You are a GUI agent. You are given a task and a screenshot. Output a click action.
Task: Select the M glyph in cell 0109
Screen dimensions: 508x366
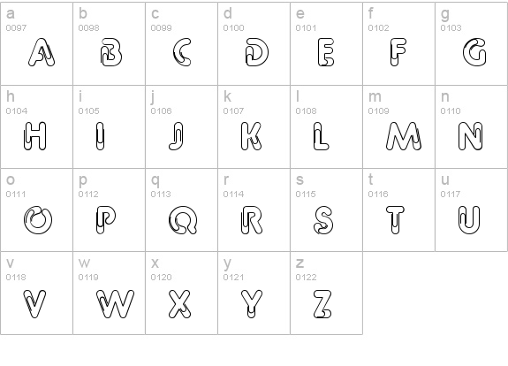(x=404, y=136)
